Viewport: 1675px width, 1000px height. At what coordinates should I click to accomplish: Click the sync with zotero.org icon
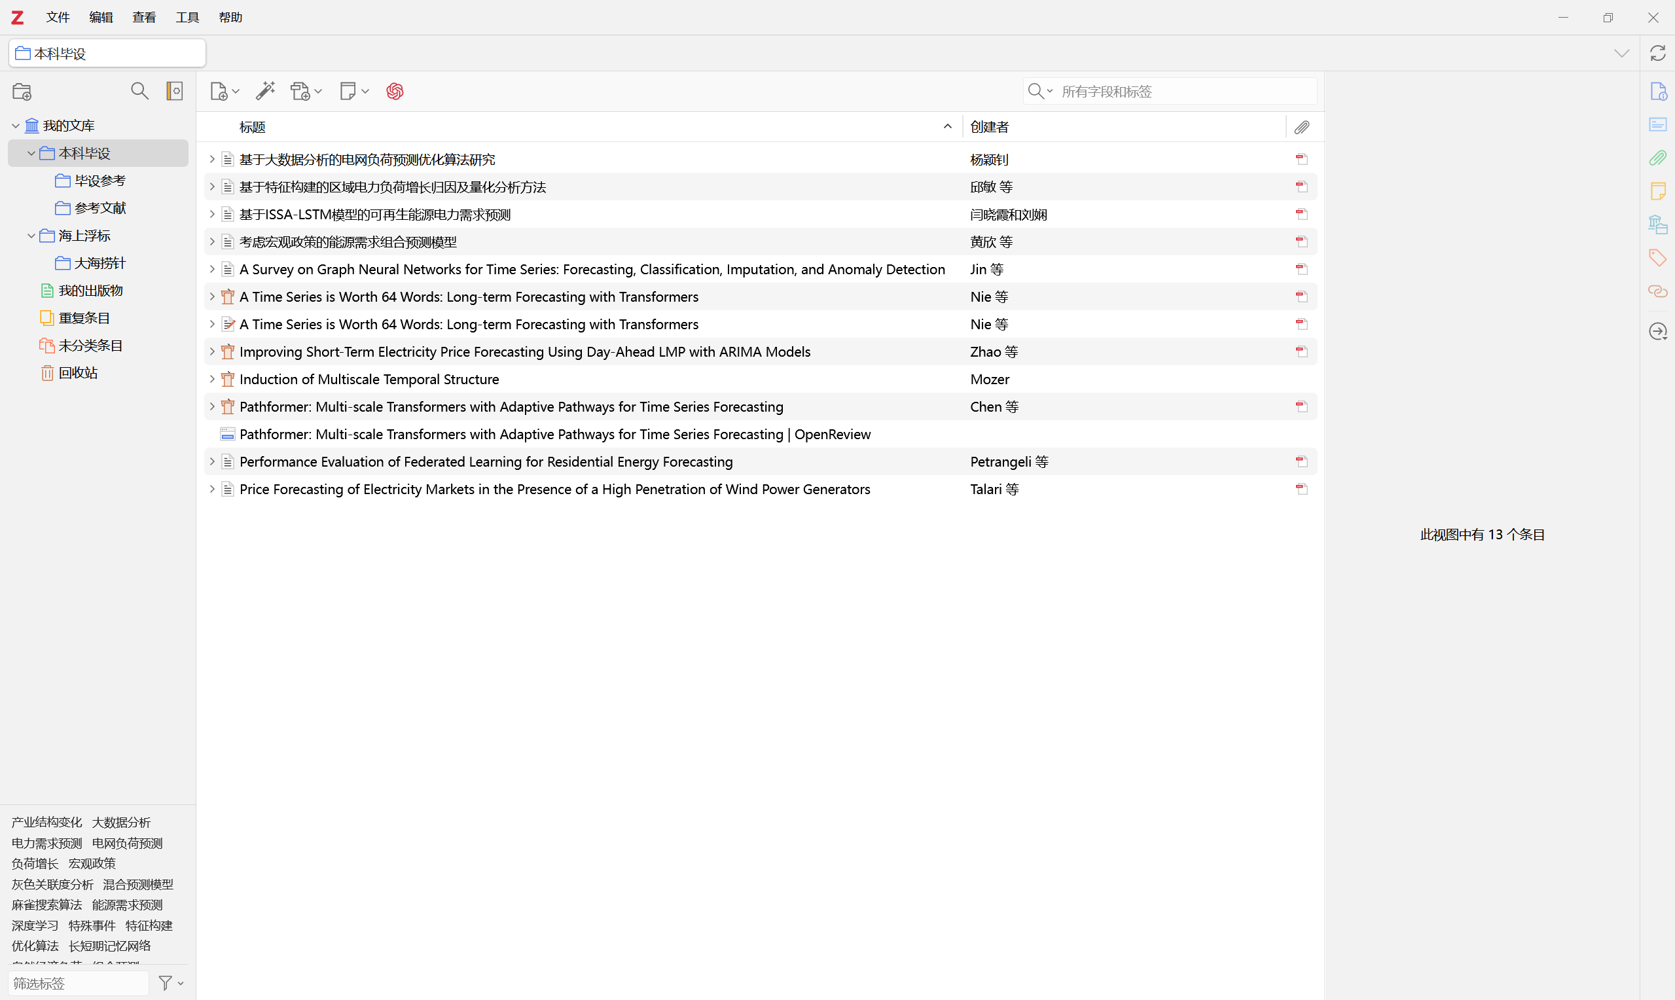coord(1657,53)
